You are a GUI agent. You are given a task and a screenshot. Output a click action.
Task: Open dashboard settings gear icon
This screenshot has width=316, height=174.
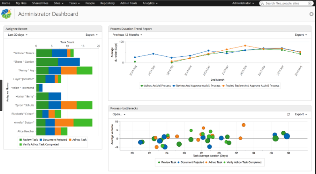click(311, 14)
